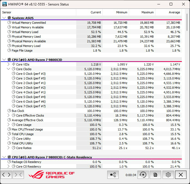Click the clock icon beside Page File Usage
Viewport: 190px width, 184px height.
9,50
